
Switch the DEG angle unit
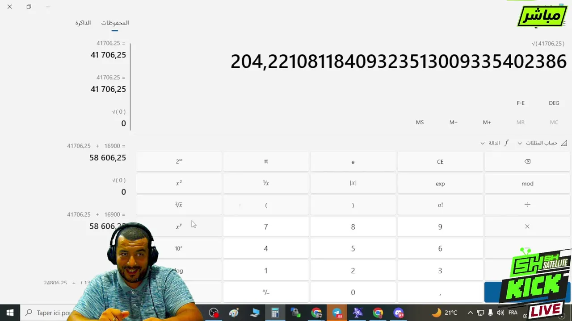click(x=554, y=103)
